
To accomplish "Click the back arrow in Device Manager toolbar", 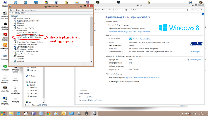I will tap(10, 13).
